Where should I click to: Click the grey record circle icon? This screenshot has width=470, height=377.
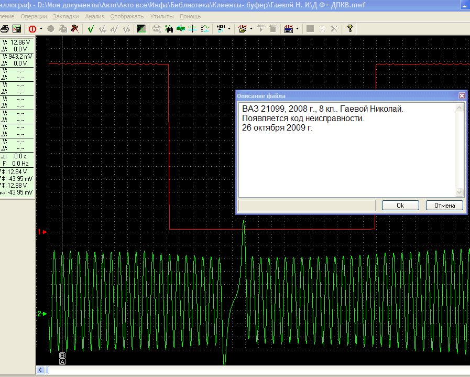pyautogui.click(x=51, y=29)
